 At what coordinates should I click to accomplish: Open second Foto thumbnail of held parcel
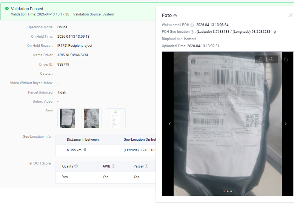pyautogui.click(x=91, y=118)
